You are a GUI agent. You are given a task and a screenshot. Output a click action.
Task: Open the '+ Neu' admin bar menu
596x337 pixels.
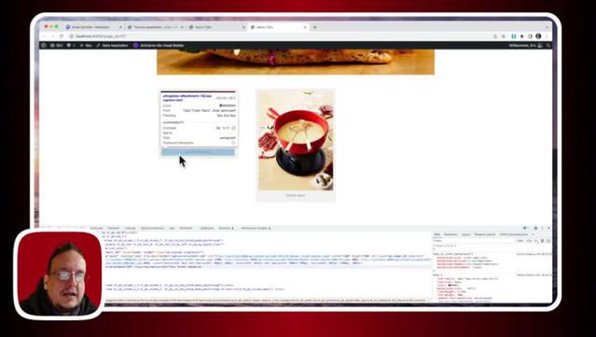pyautogui.click(x=86, y=45)
